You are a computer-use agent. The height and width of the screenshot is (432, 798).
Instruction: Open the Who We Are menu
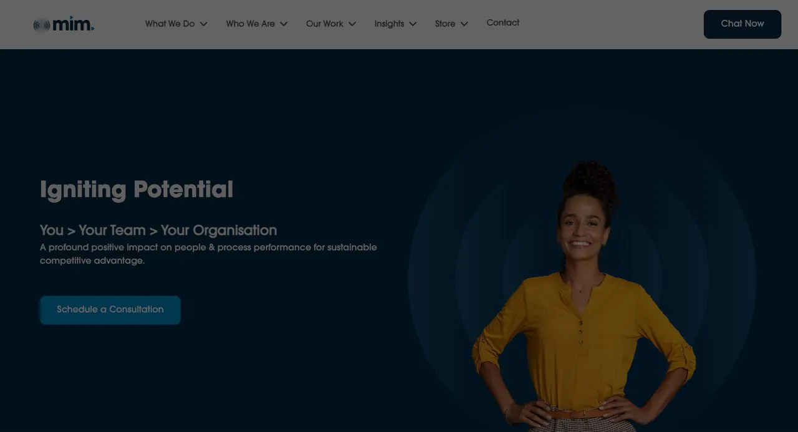click(x=250, y=24)
